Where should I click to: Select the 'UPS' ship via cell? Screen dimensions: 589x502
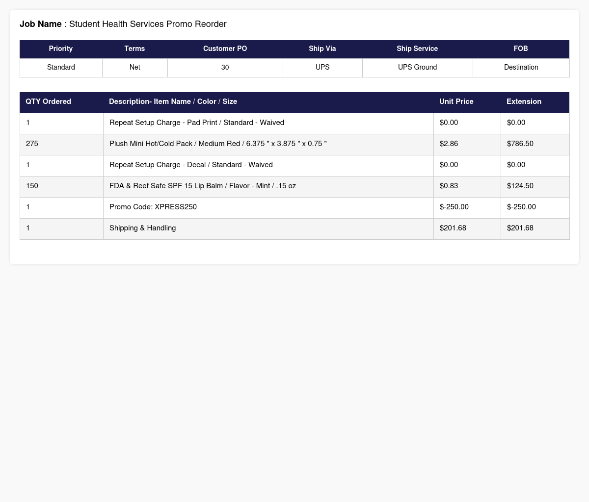[322, 68]
